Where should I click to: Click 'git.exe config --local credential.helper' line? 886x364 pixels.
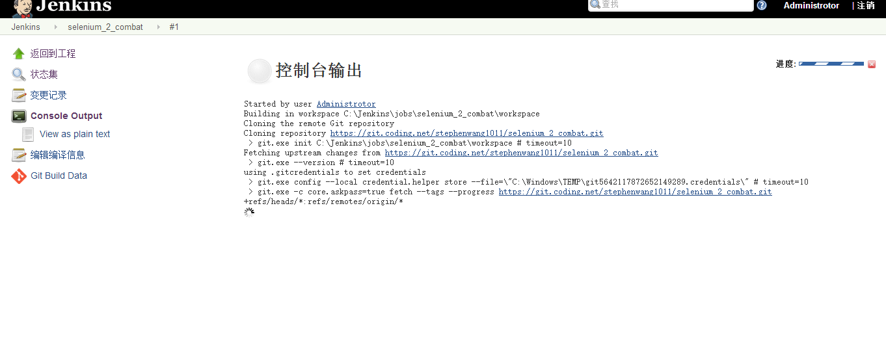pyautogui.click(x=528, y=182)
